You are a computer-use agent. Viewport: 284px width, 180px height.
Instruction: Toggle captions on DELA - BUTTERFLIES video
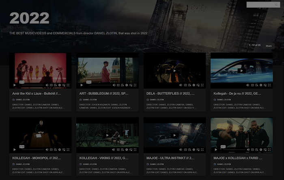click(x=185, y=85)
